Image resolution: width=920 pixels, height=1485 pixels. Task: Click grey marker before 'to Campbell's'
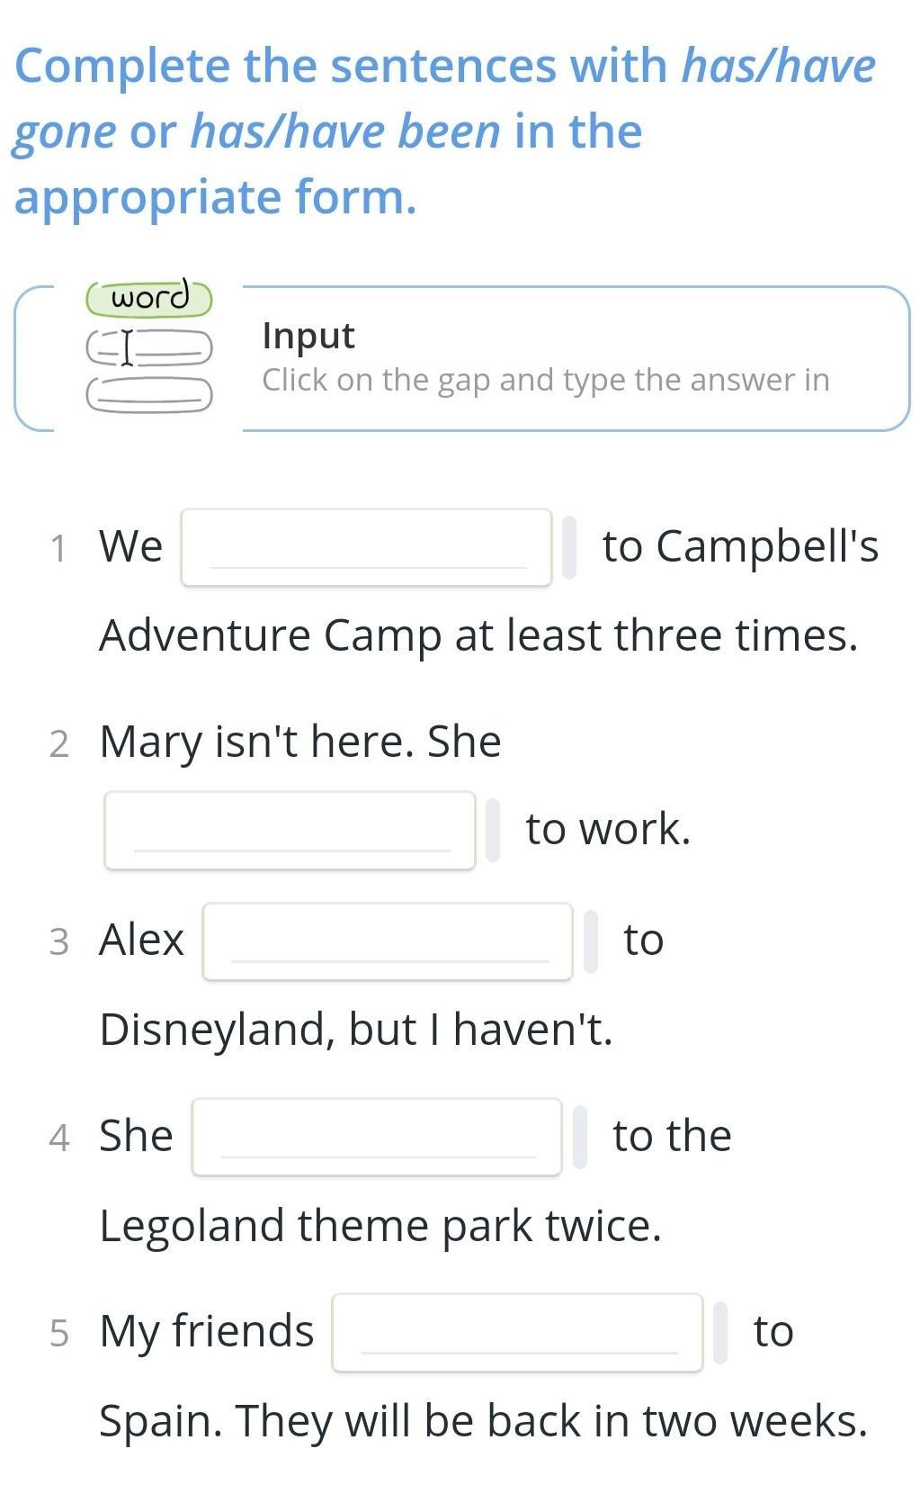point(569,547)
